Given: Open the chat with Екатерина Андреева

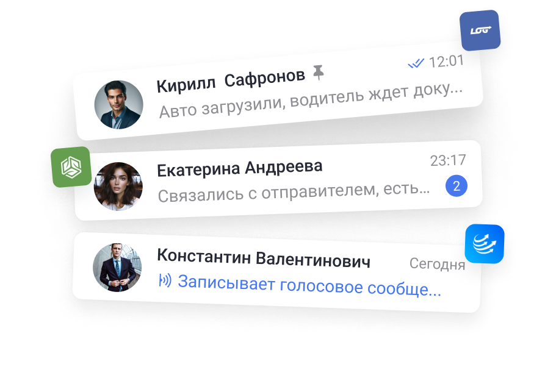Looking at the screenshot, I should [278, 180].
